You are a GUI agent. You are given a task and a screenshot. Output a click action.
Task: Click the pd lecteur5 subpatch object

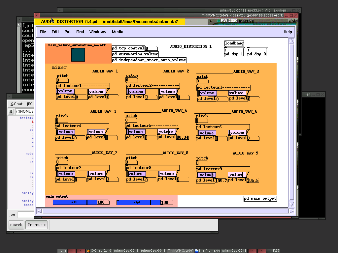pyautogui.click(x=152, y=126)
